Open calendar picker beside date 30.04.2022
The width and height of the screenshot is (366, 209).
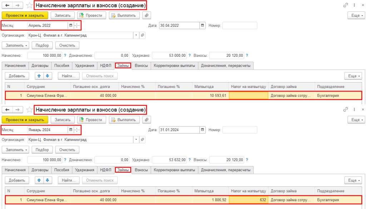coord(203,25)
